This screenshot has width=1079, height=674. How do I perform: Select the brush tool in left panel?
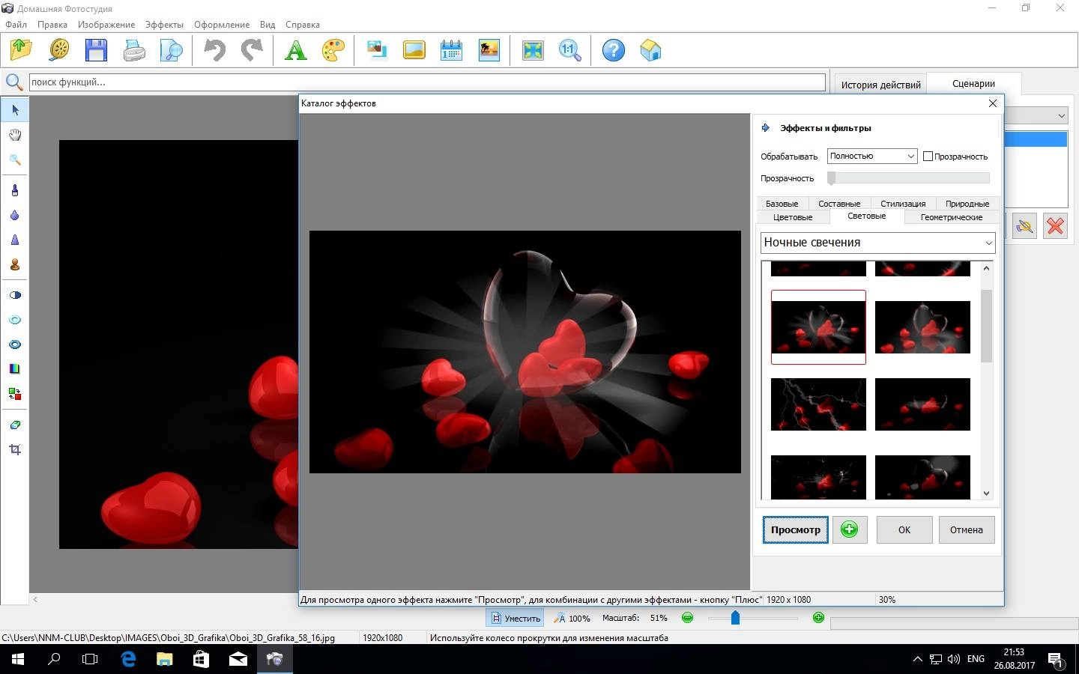coord(15,190)
